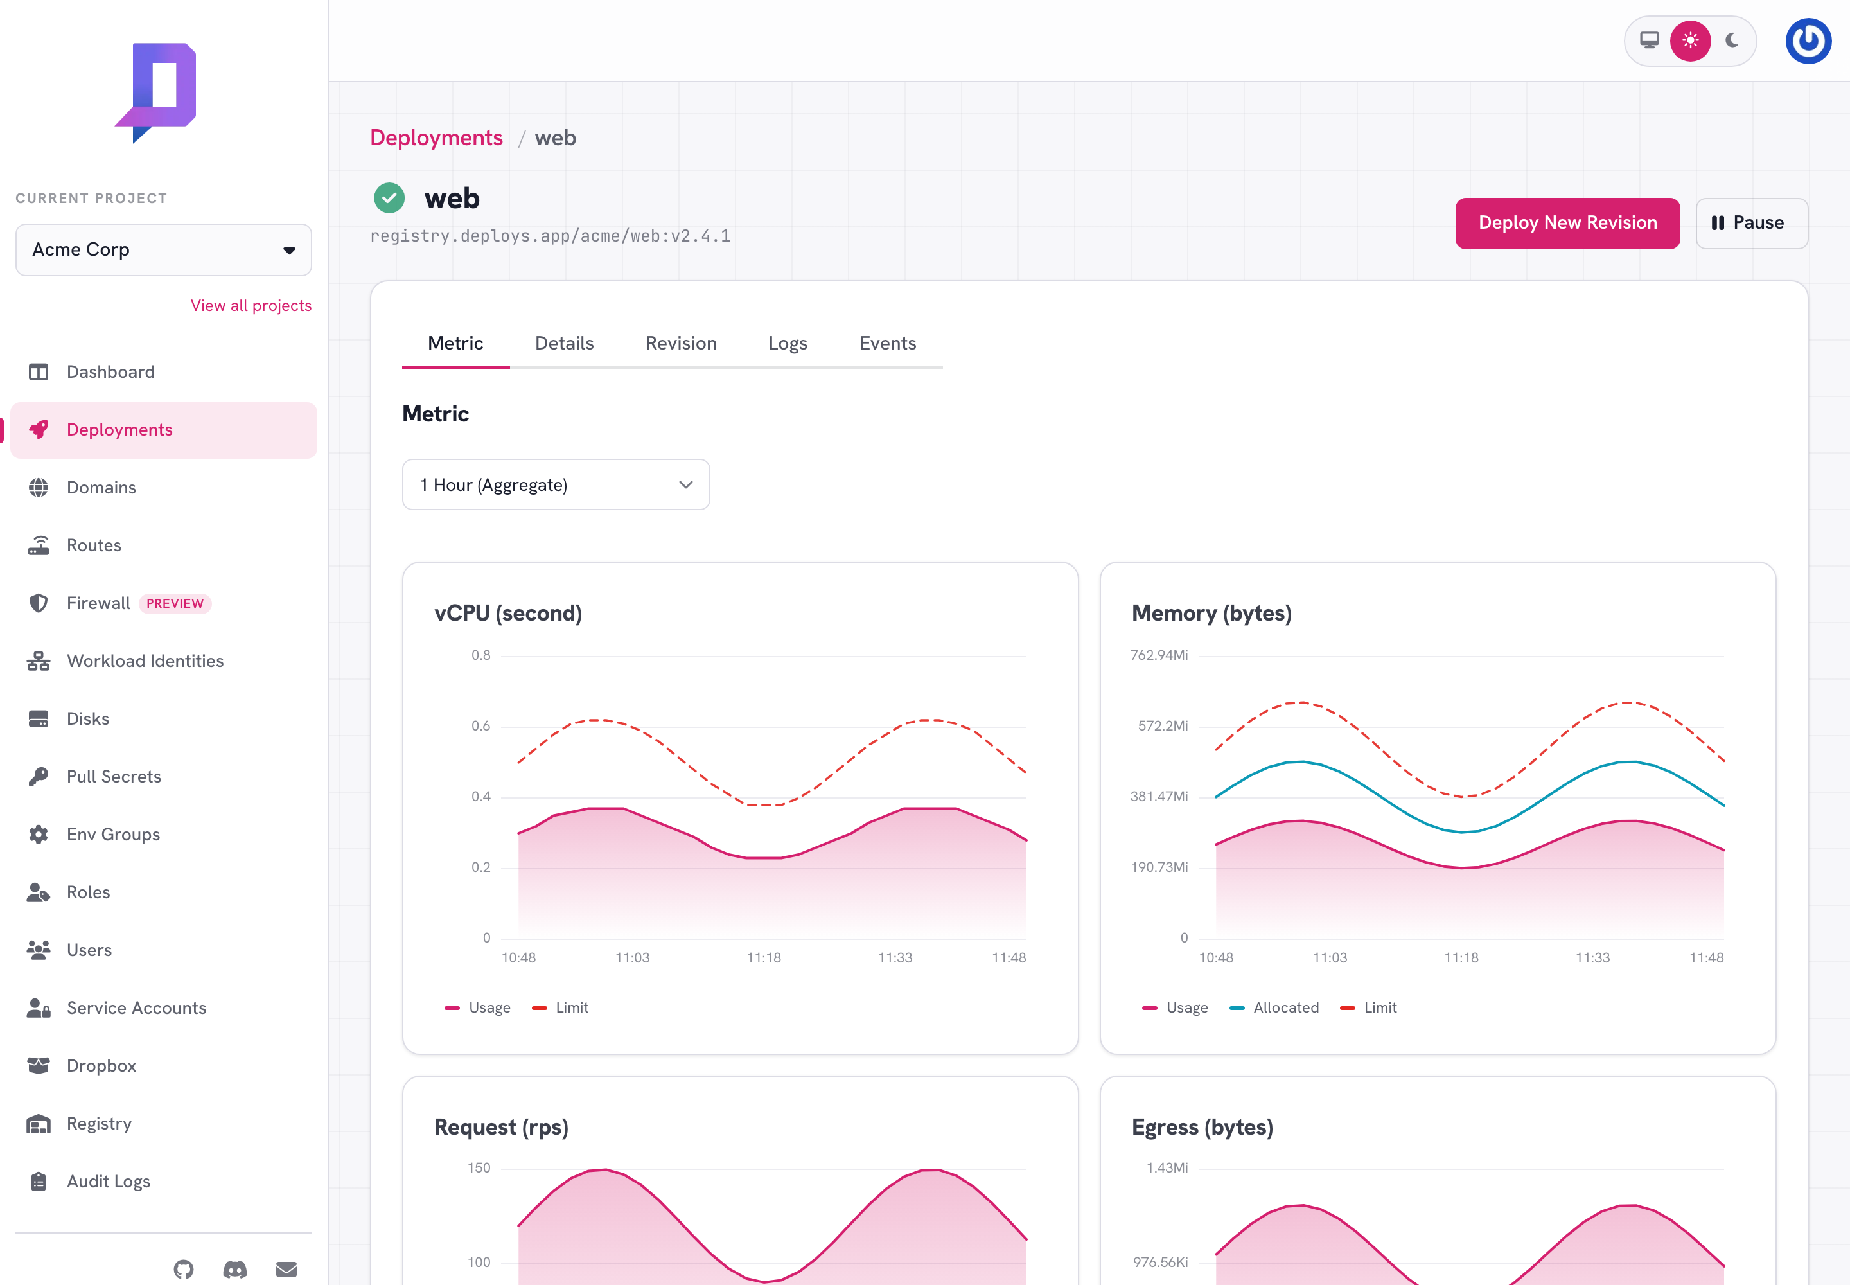This screenshot has height=1285, width=1850.
Task: Click the Registry warehouse icon
Action: [39, 1124]
